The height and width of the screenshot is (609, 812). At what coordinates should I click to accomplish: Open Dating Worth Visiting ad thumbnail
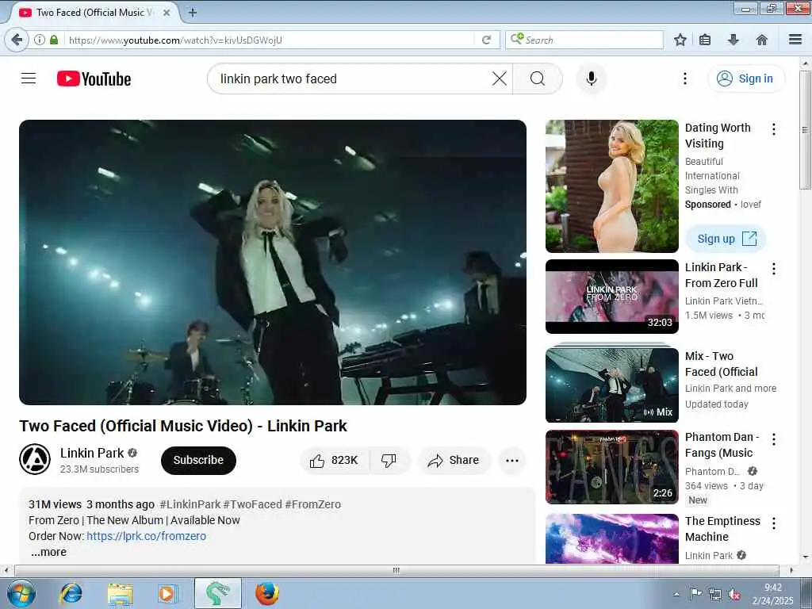(x=612, y=186)
